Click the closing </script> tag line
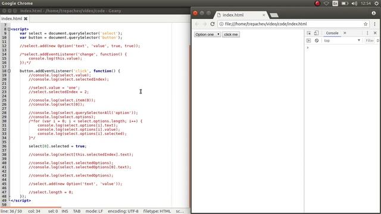 pyautogui.click(x=21, y=200)
